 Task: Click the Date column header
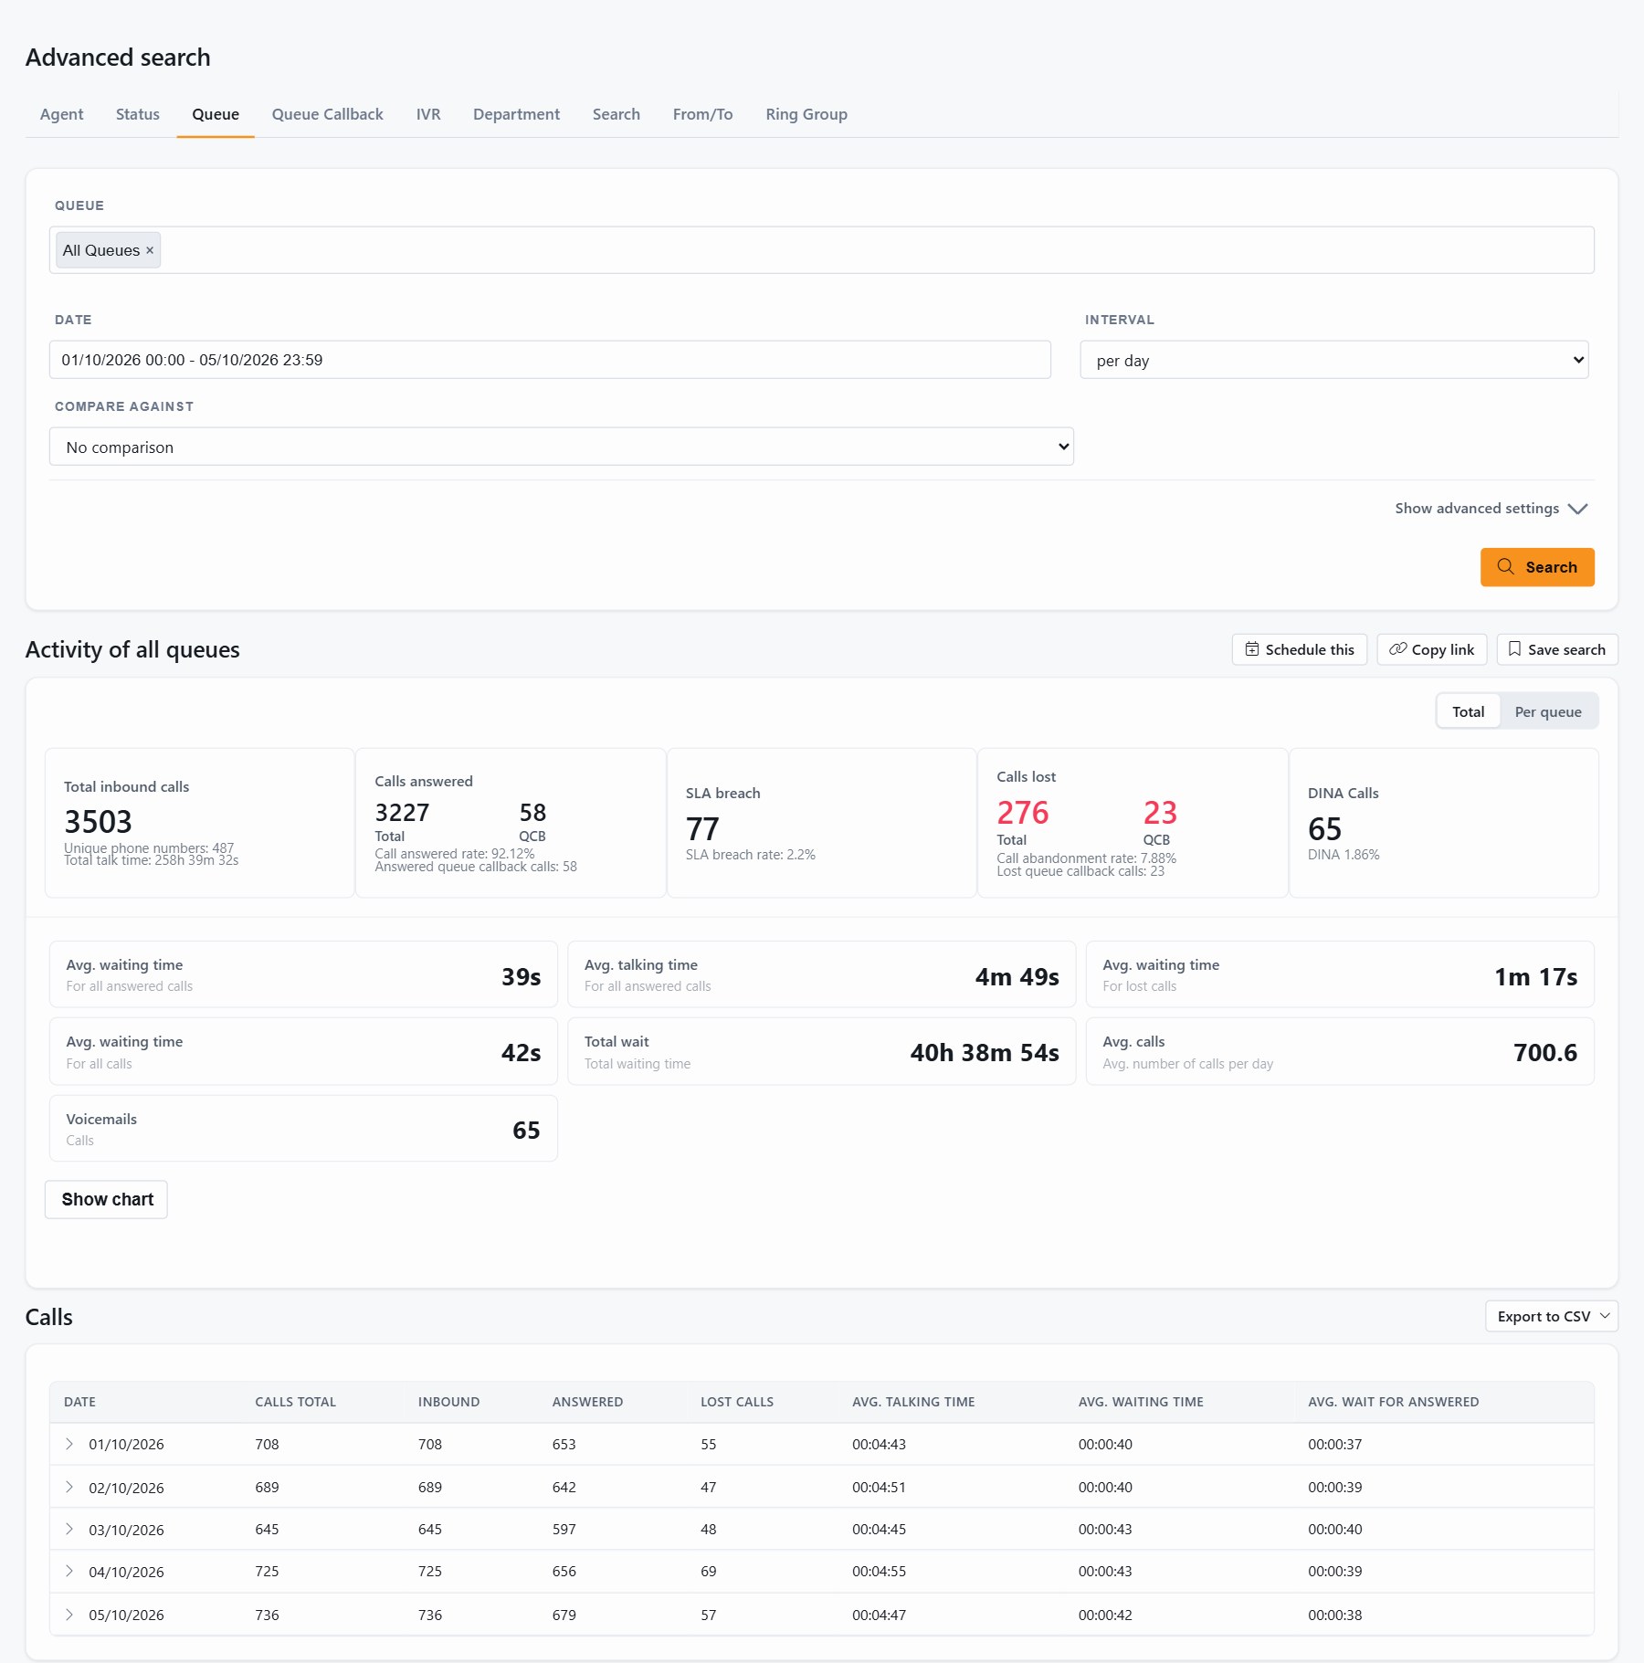pyautogui.click(x=79, y=1402)
